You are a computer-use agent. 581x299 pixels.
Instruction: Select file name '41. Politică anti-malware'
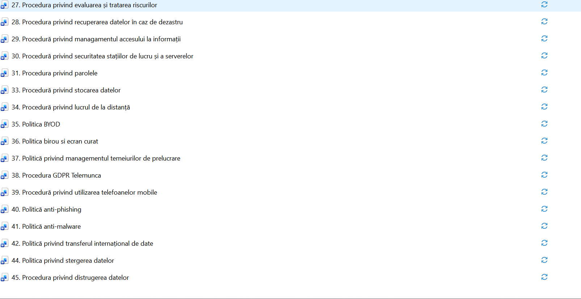tap(46, 227)
